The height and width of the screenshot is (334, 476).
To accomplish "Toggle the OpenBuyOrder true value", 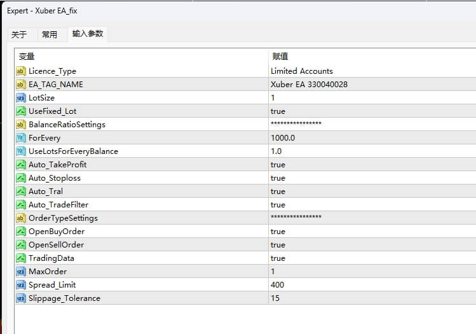I will pos(278,232).
